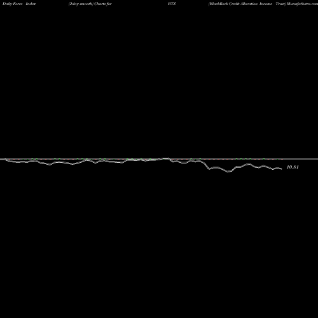
Task: Click the 10.81 value label
Action: [293, 167]
